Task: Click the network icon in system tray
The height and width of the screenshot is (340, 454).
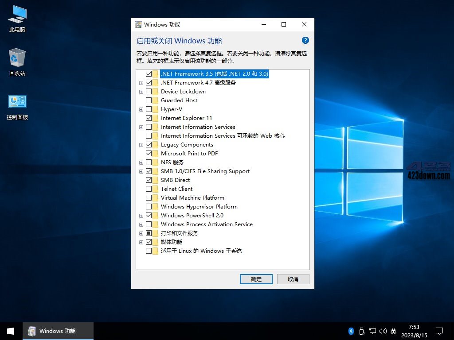Action: coord(372,331)
